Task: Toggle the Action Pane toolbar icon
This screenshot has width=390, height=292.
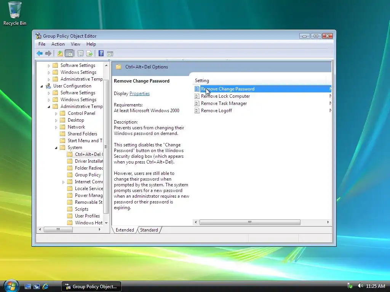Action: pos(110,54)
